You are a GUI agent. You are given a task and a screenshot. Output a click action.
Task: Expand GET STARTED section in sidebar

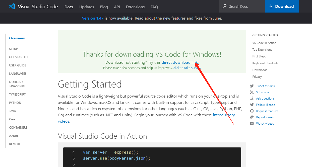[18, 57]
